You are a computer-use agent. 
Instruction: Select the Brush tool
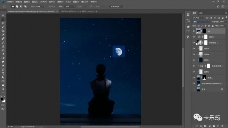click(3, 42)
